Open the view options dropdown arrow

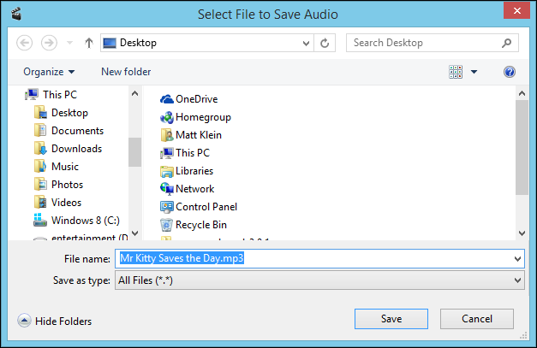(474, 73)
